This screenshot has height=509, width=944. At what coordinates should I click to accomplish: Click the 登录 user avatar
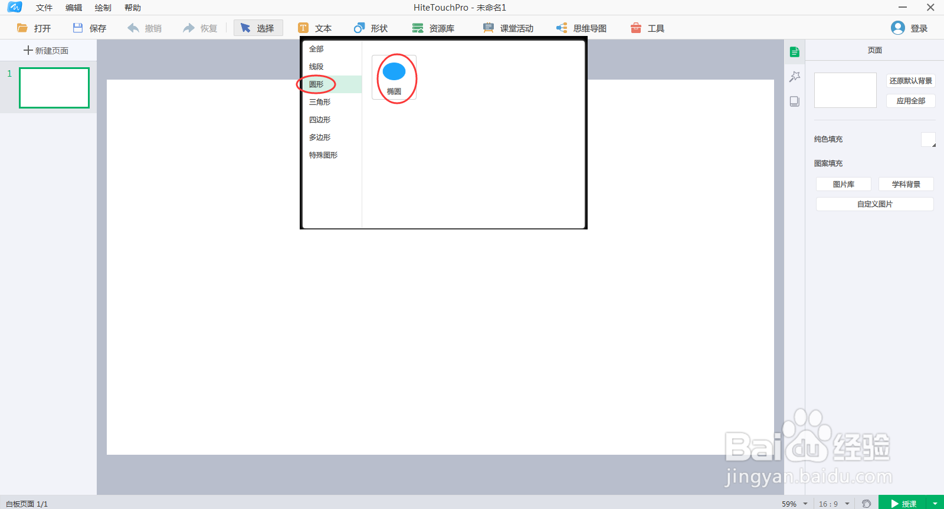point(898,28)
